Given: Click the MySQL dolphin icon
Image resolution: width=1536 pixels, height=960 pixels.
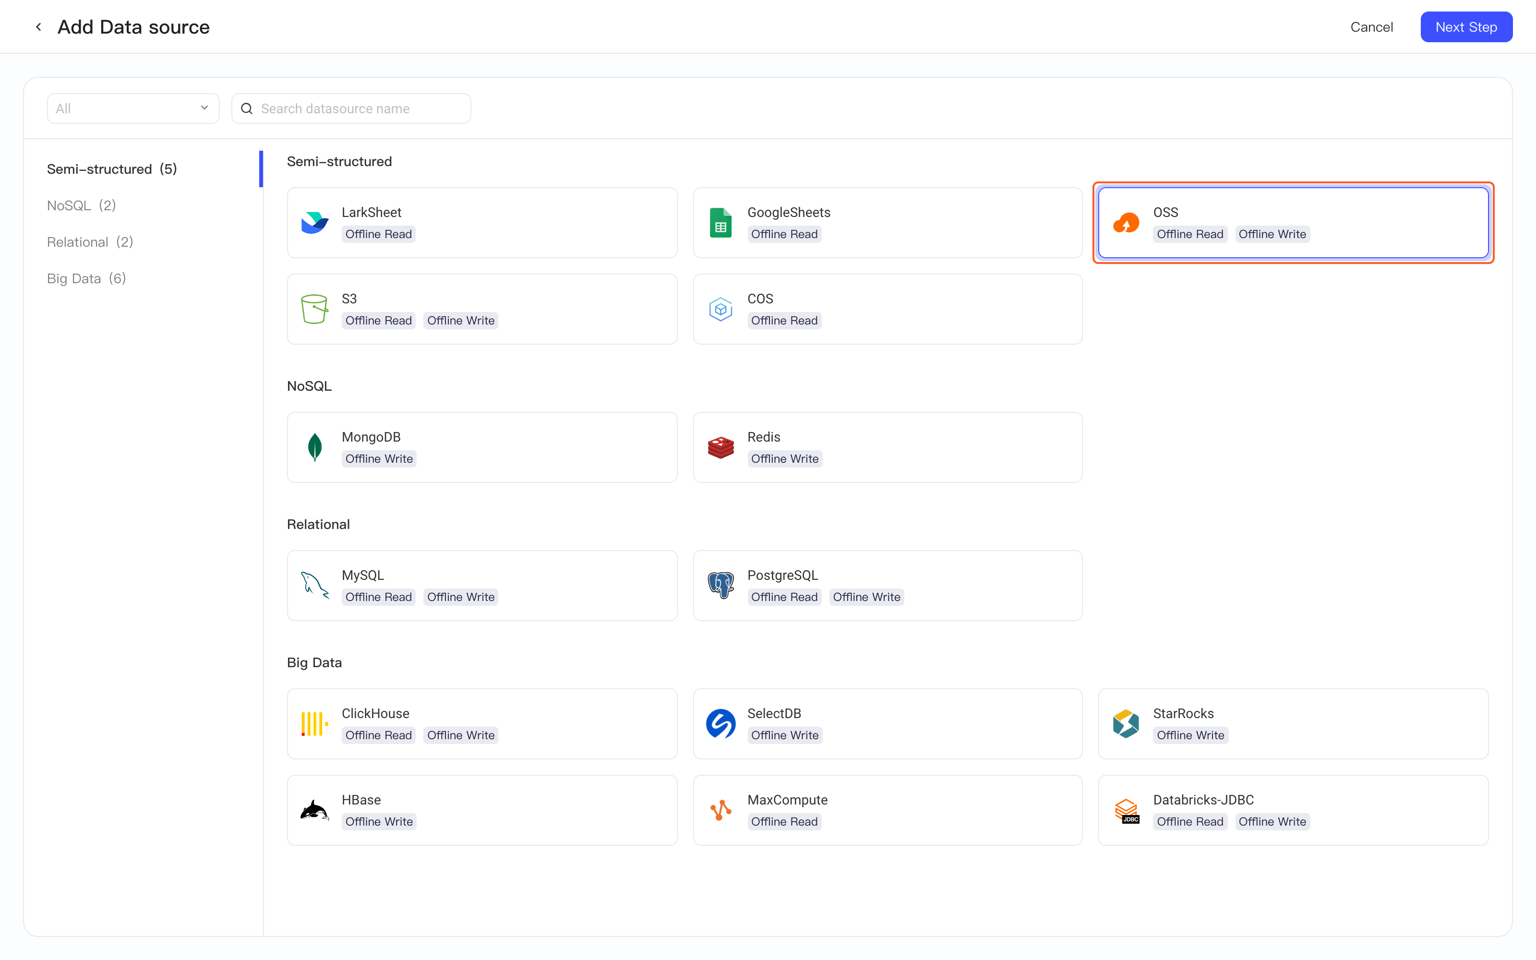Looking at the screenshot, I should tap(315, 586).
